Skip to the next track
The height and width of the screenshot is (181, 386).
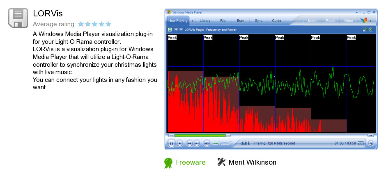click(196, 143)
